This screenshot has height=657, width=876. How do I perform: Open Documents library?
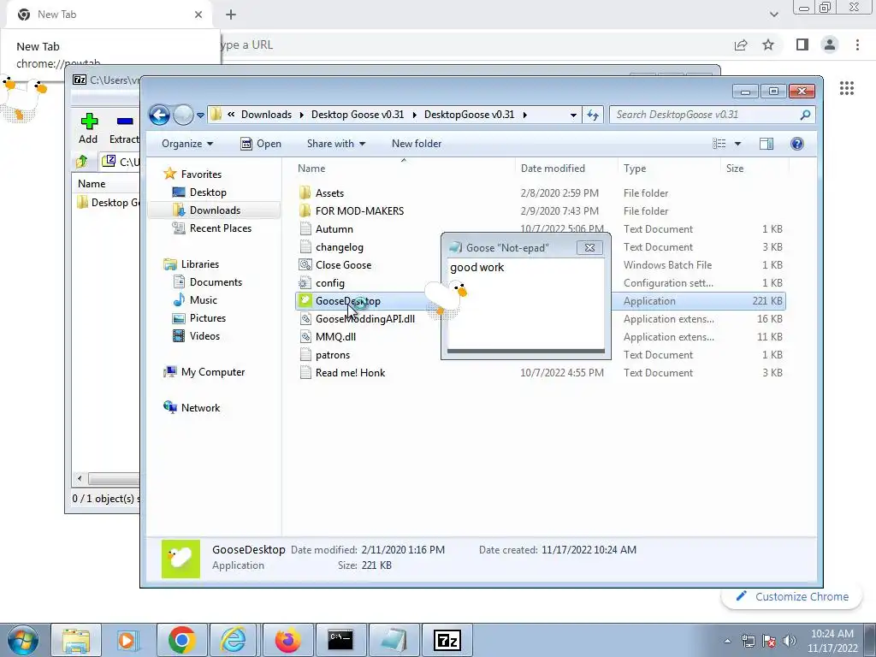216,282
